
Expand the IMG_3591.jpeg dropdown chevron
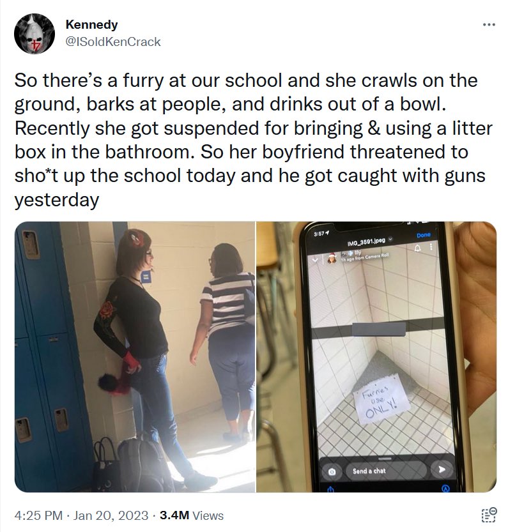tap(390, 239)
